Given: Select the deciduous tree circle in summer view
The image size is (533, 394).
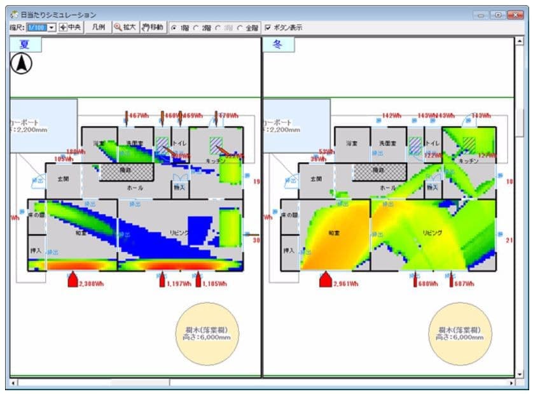Looking at the screenshot, I should [207, 333].
